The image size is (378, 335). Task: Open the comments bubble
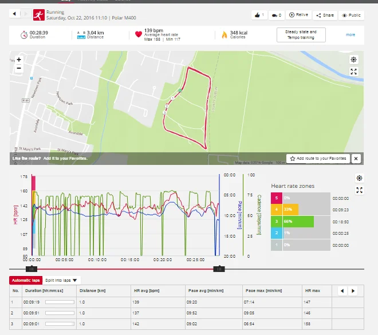click(x=277, y=15)
